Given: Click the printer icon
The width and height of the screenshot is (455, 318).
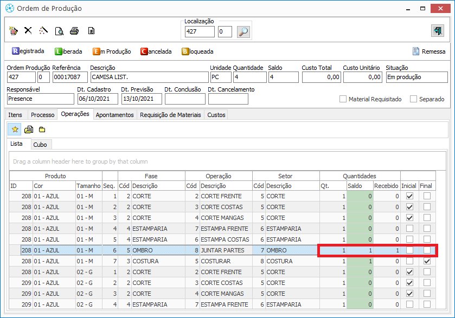Looking at the screenshot, I should tap(75, 31).
